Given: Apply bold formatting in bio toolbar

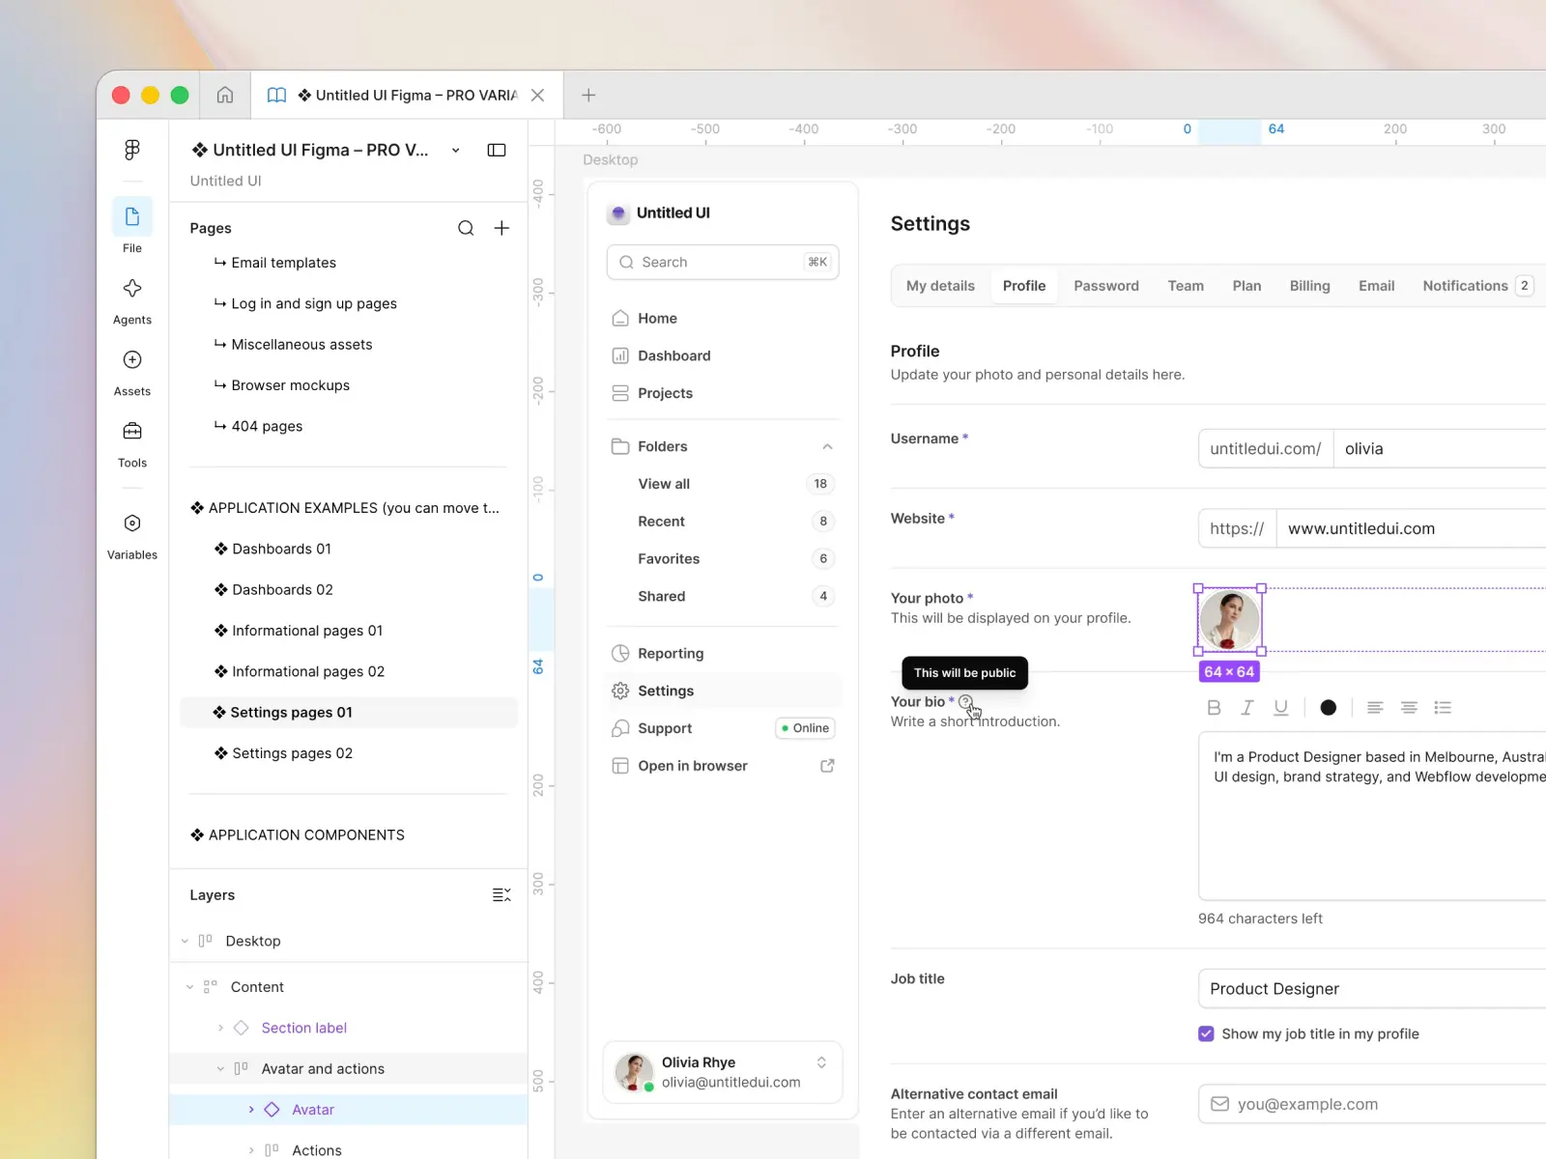Looking at the screenshot, I should [1215, 708].
